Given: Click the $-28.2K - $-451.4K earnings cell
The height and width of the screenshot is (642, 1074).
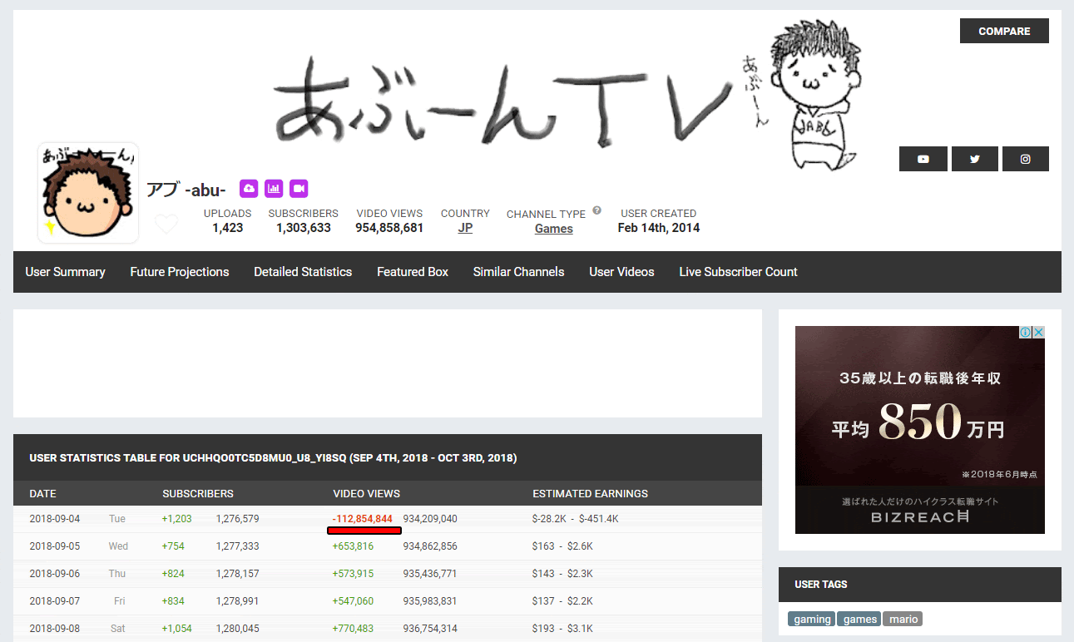Looking at the screenshot, I should (575, 519).
